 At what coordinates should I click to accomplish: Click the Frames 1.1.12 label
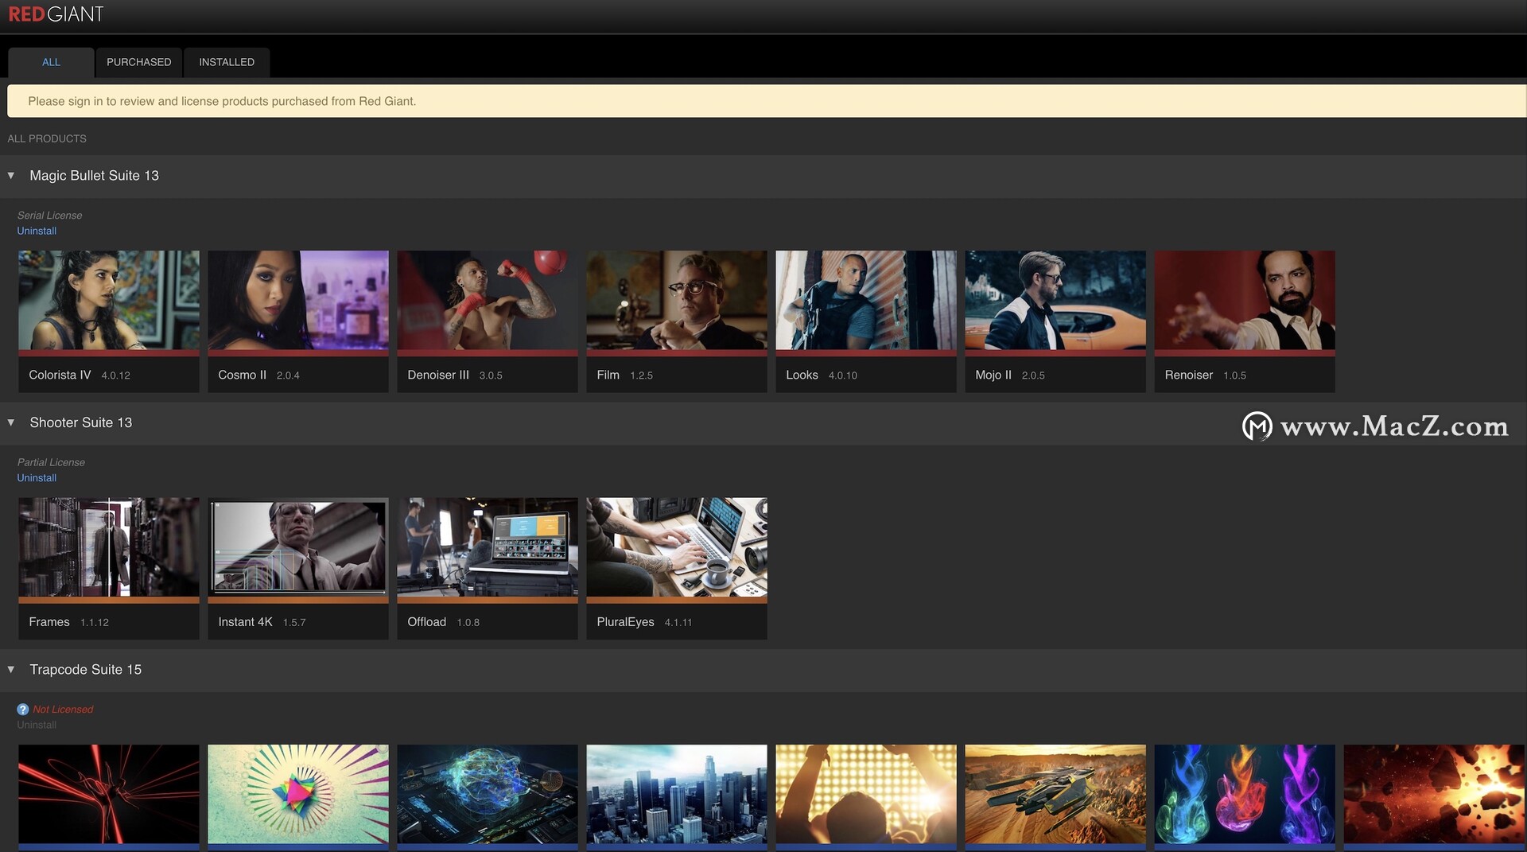tap(68, 622)
